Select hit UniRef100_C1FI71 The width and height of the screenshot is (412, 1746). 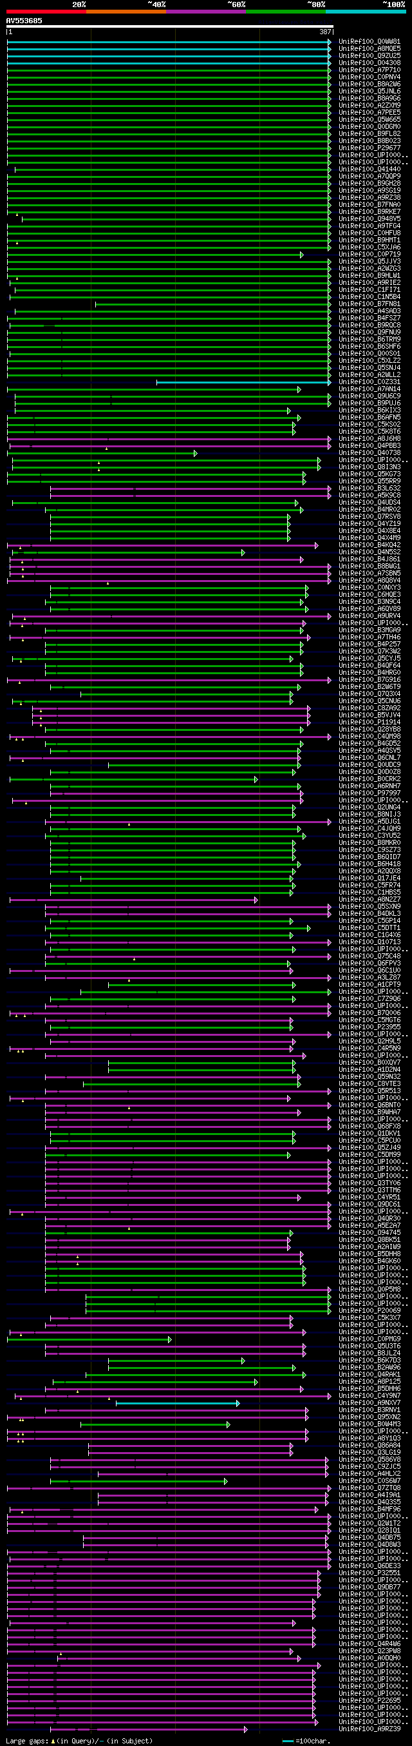coord(370,290)
